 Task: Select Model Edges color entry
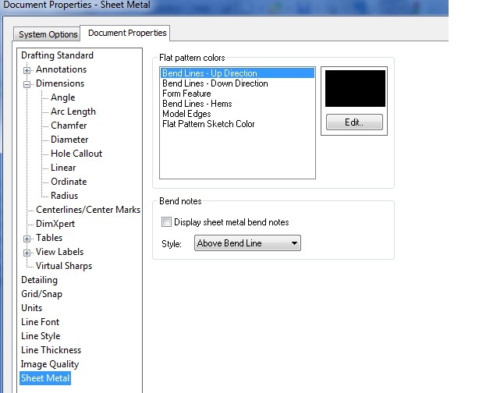click(x=237, y=114)
